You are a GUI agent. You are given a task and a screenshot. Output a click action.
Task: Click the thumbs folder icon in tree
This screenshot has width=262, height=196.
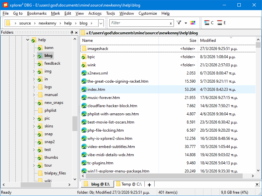coord(40,157)
